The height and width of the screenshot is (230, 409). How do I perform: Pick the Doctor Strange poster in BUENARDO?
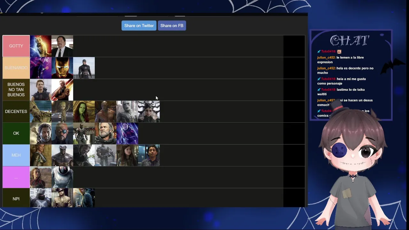point(41,68)
